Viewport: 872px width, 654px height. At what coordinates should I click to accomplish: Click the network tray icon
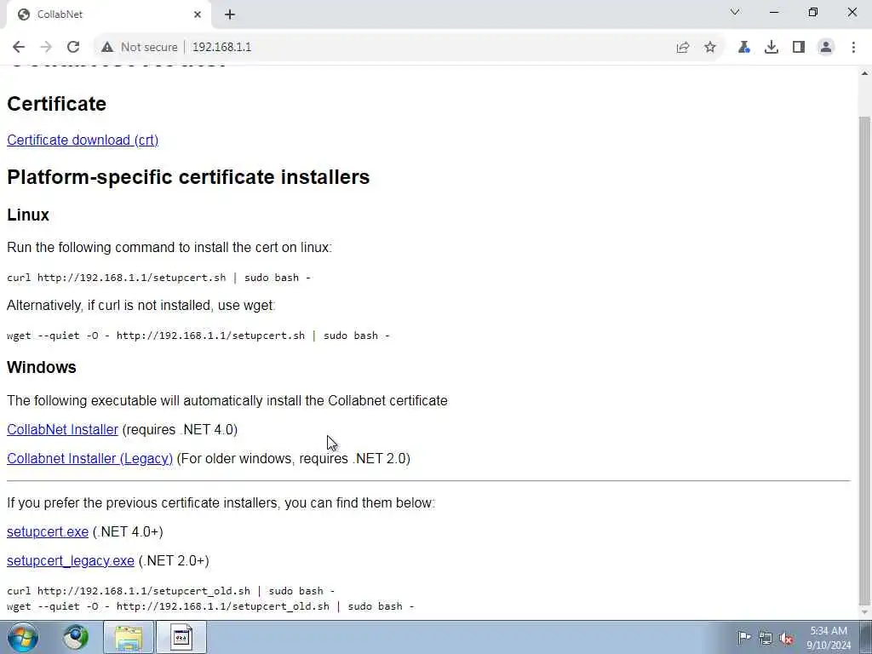pos(766,639)
